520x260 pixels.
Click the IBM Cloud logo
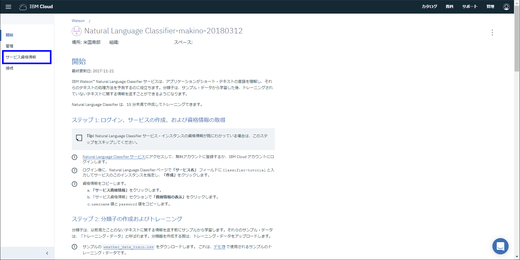[x=36, y=7]
